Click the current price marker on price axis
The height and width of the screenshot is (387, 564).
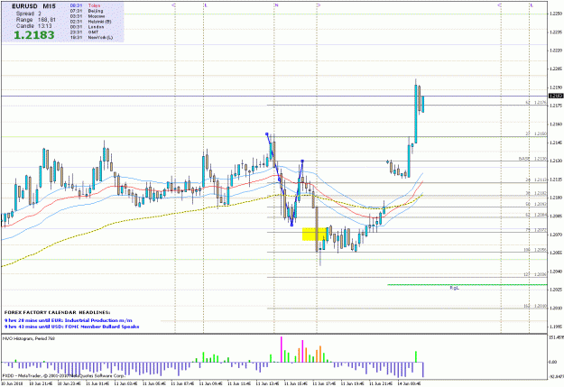pyautogui.click(x=556, y=96)
